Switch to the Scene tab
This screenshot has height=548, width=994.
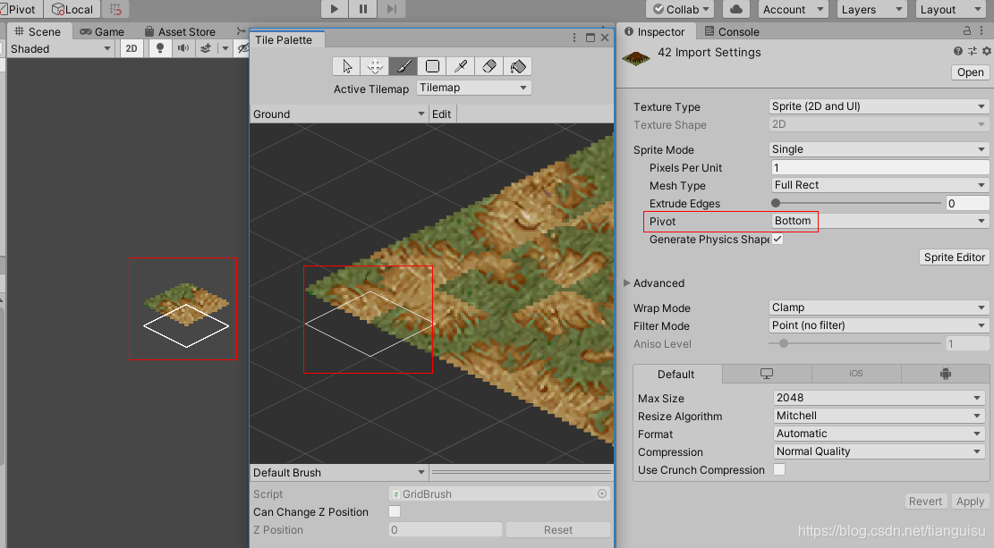38,31
